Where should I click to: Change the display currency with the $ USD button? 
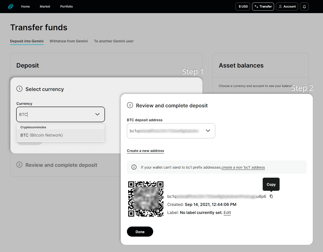(243, 7)
